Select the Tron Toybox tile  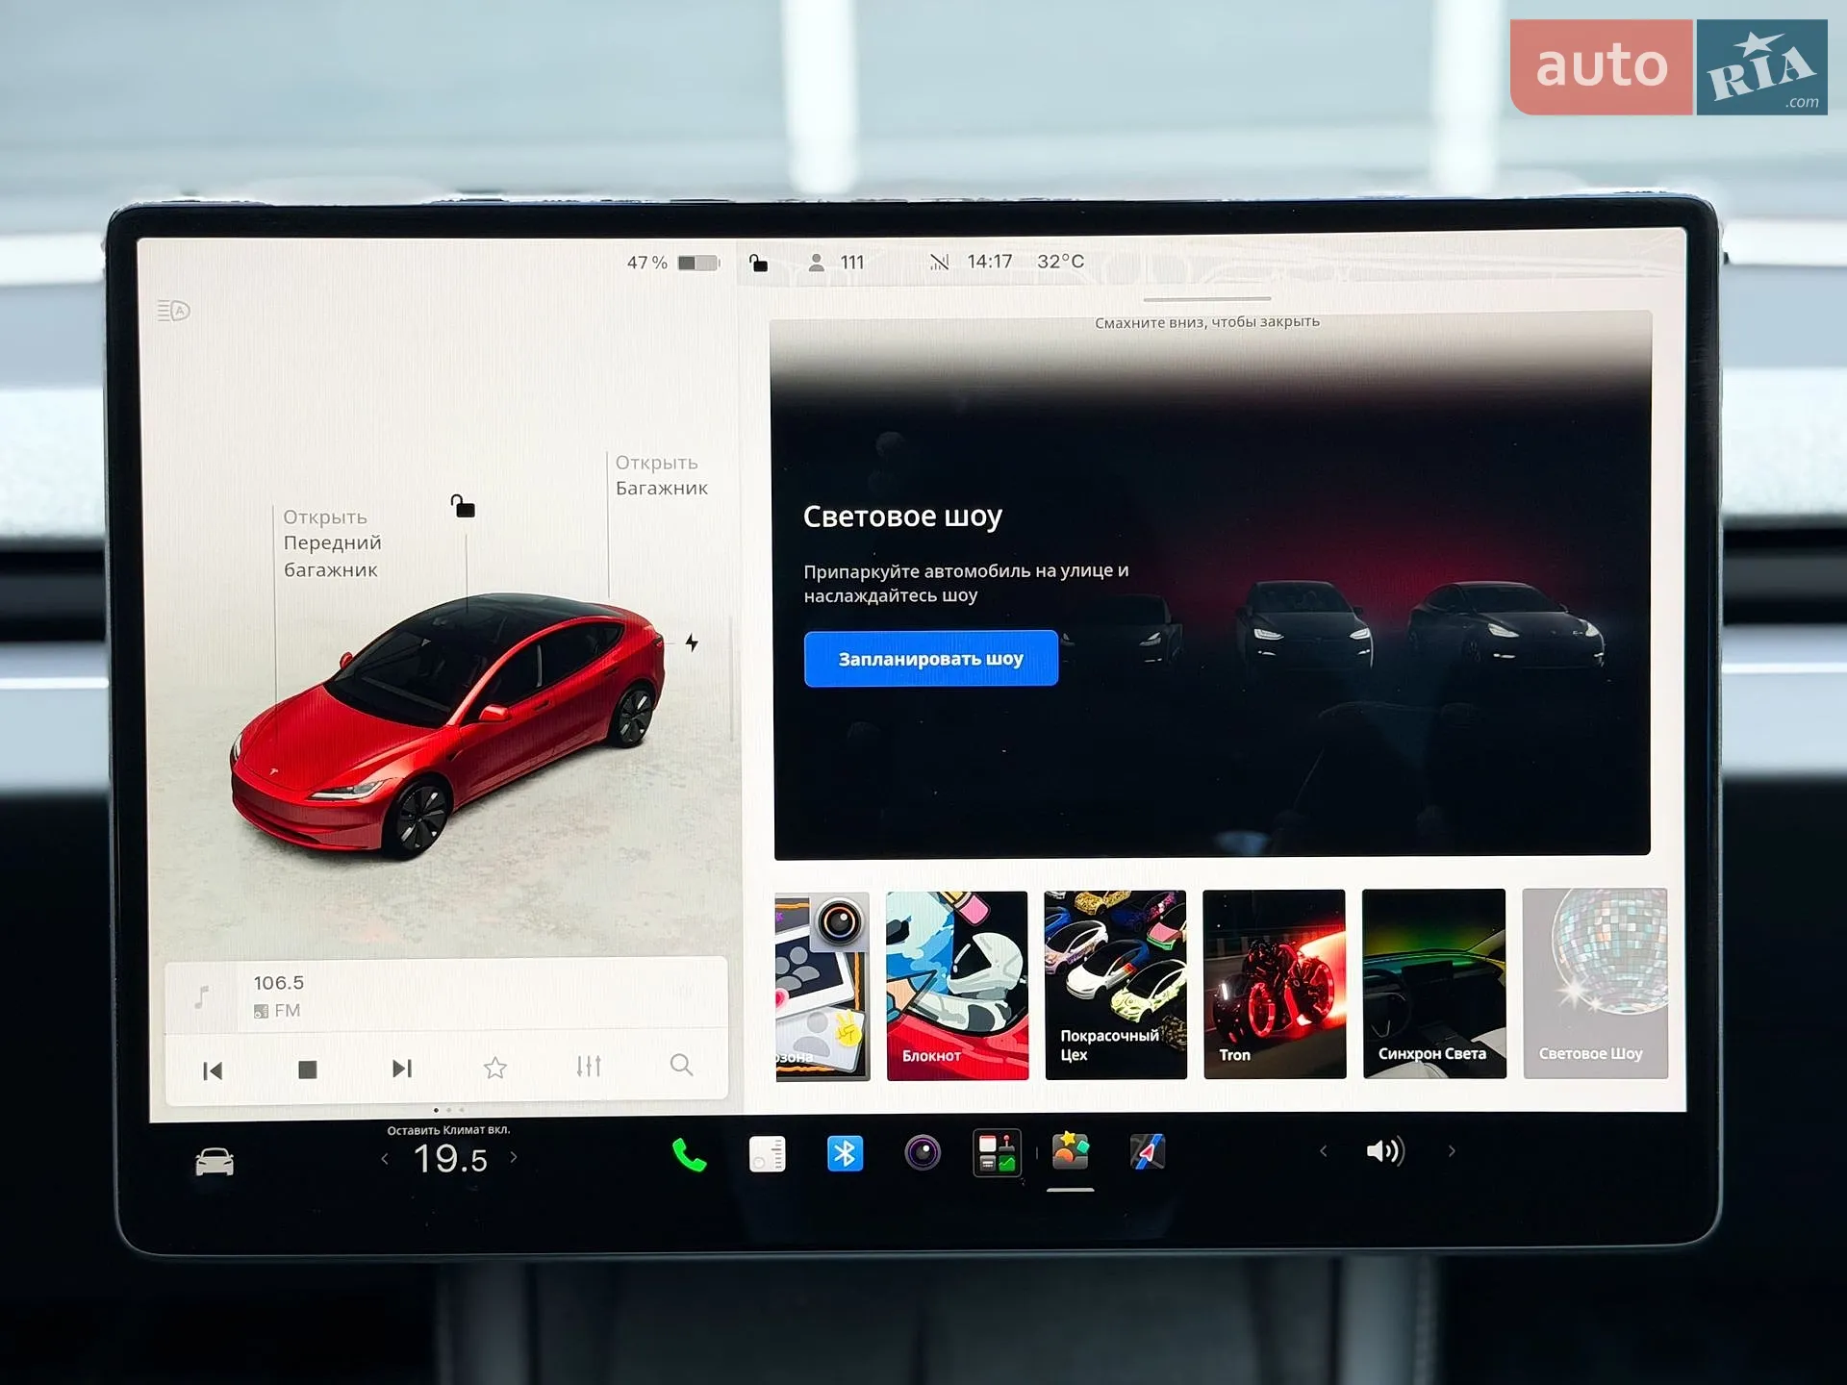[1275, 984]
